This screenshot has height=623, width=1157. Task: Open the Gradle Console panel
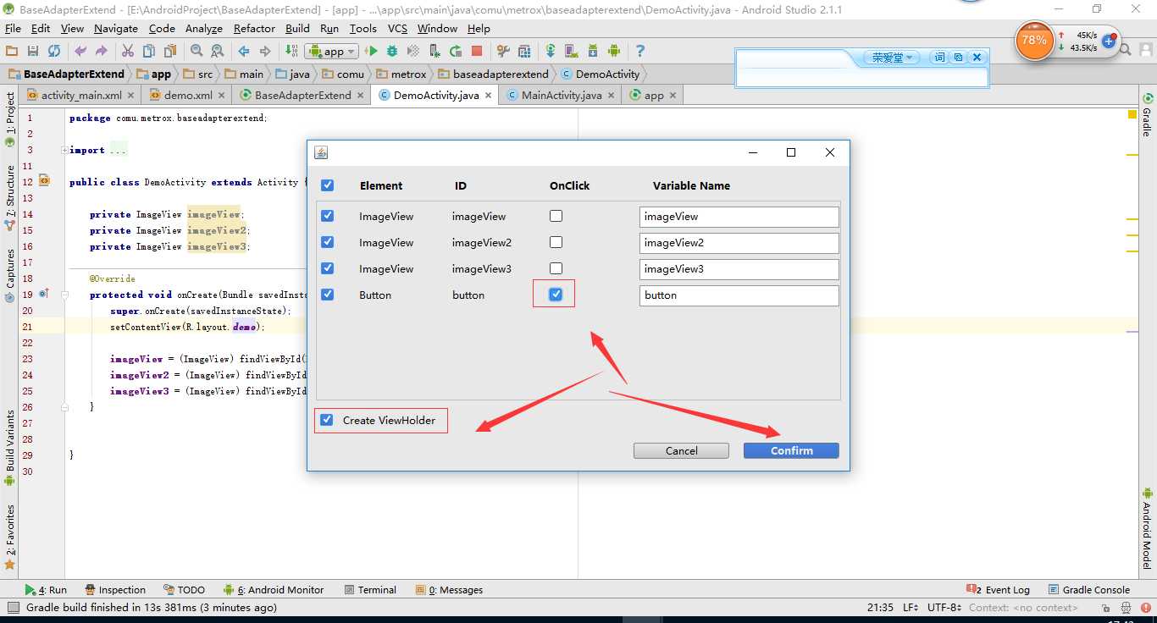point(1089,590)
